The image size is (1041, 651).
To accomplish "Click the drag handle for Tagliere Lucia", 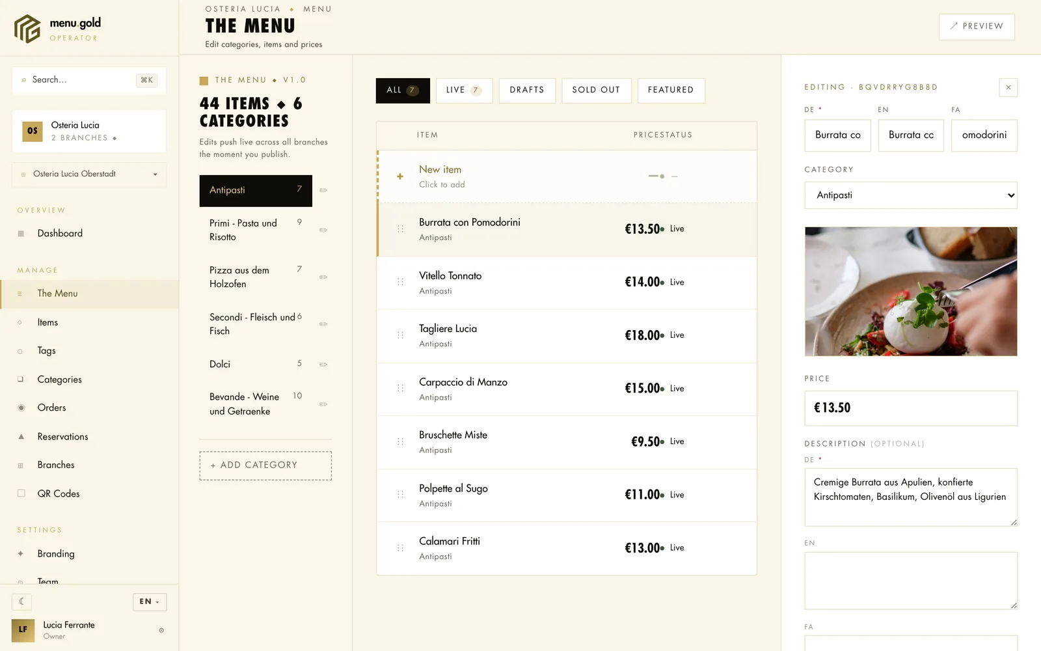I will [x=401, y=335].
